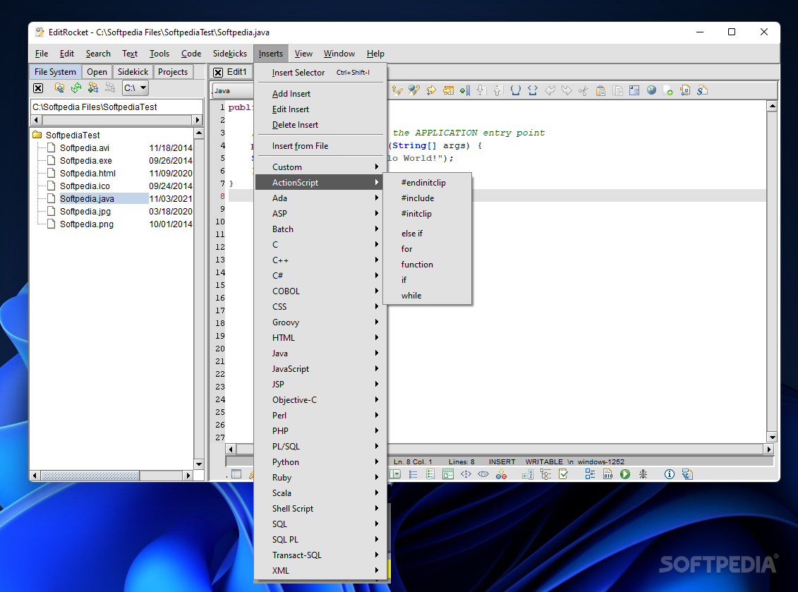The image size is (798, 592).
Task: Click the blue info circle icon
Action: click(x=670, y=474)
